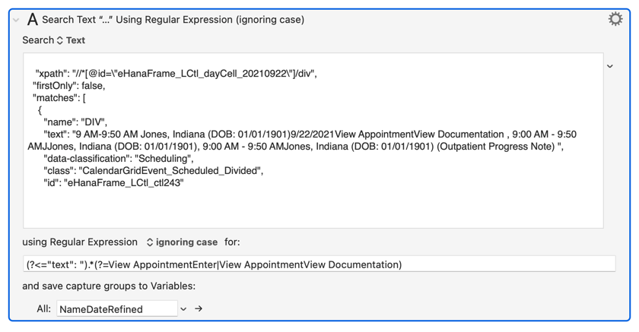639x332 pixels.
Task: Open the action gear menu
Action: point(615,19)
